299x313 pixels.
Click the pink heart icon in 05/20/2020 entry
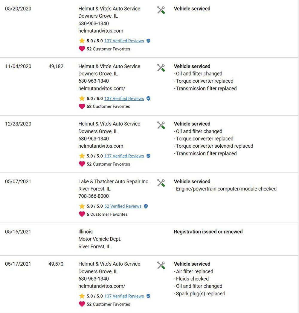coord(82,49)
